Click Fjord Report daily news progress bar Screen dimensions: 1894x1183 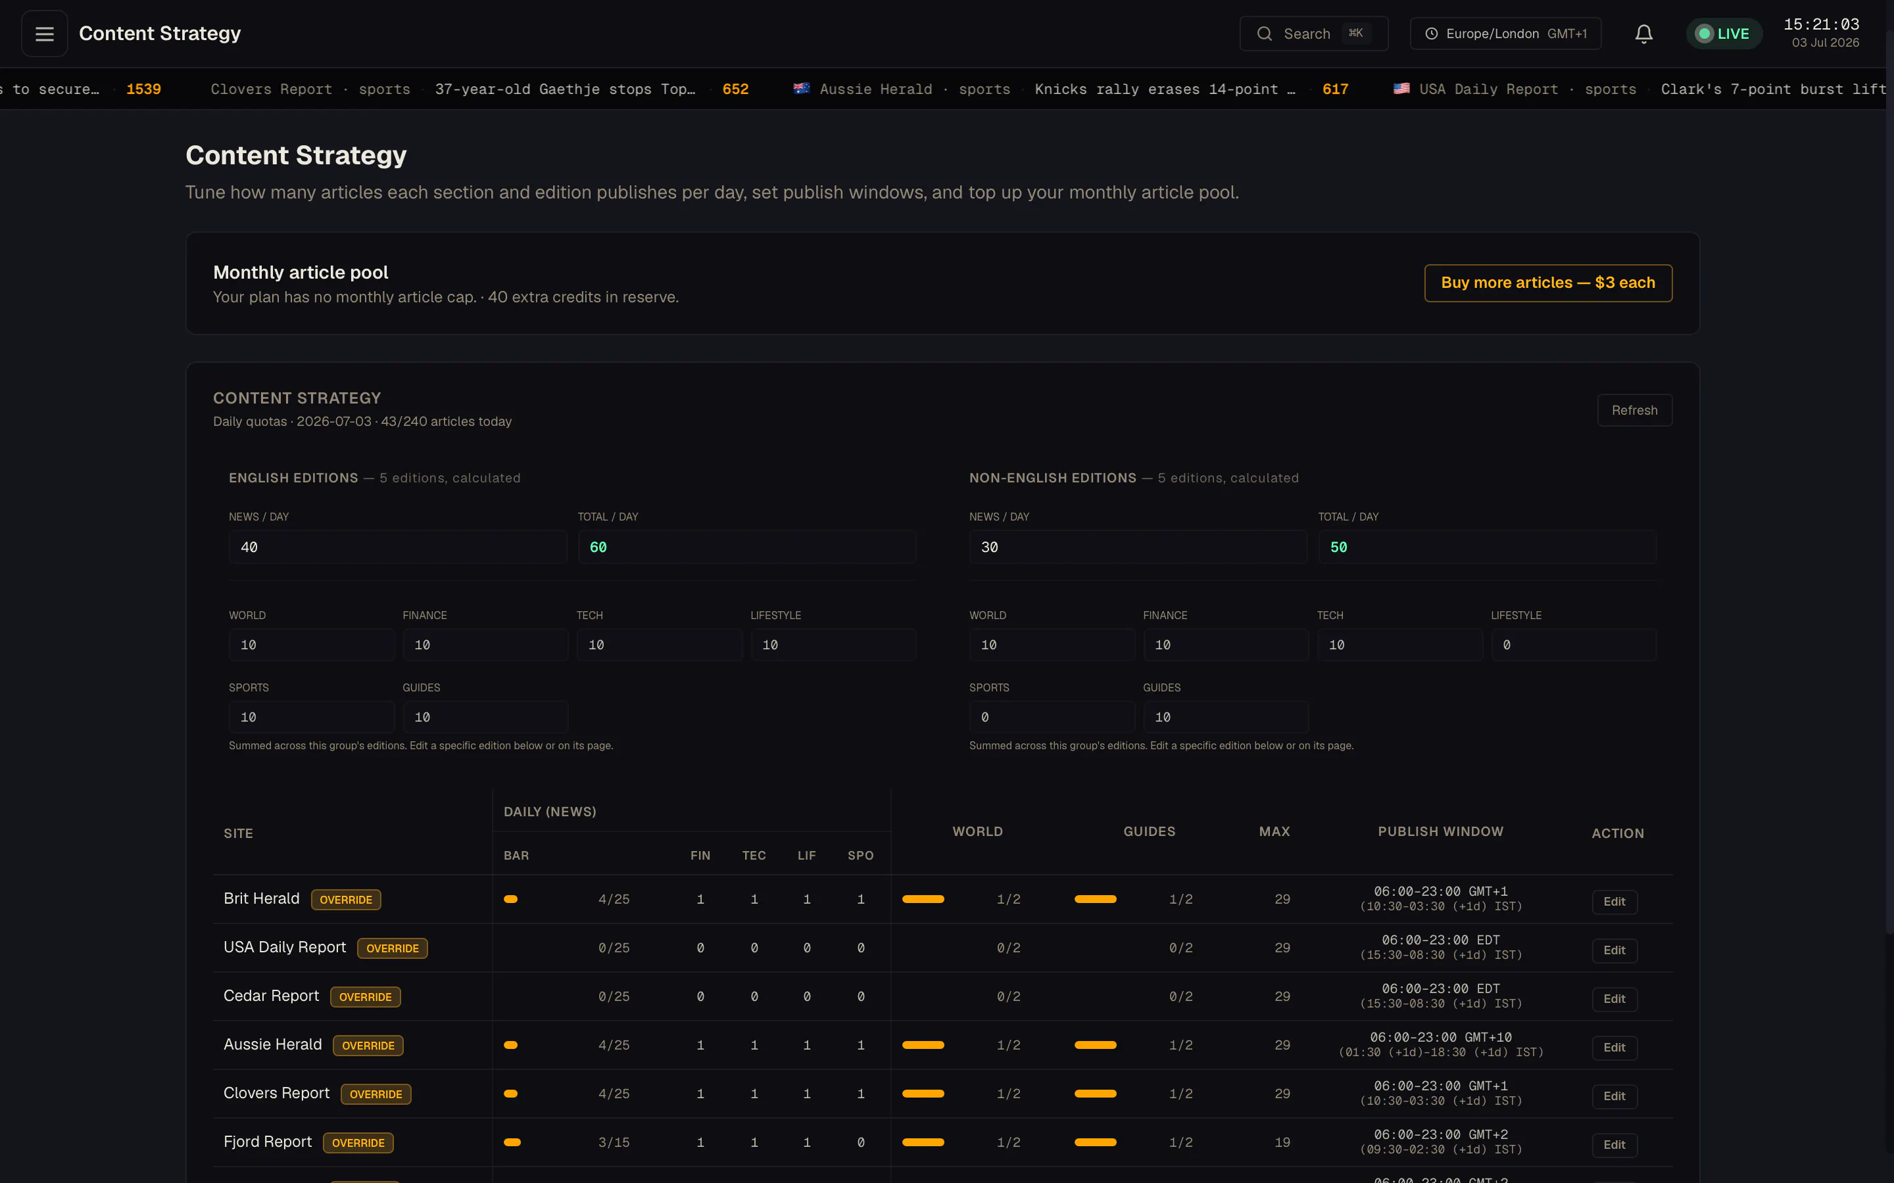tap(512, 1142)
